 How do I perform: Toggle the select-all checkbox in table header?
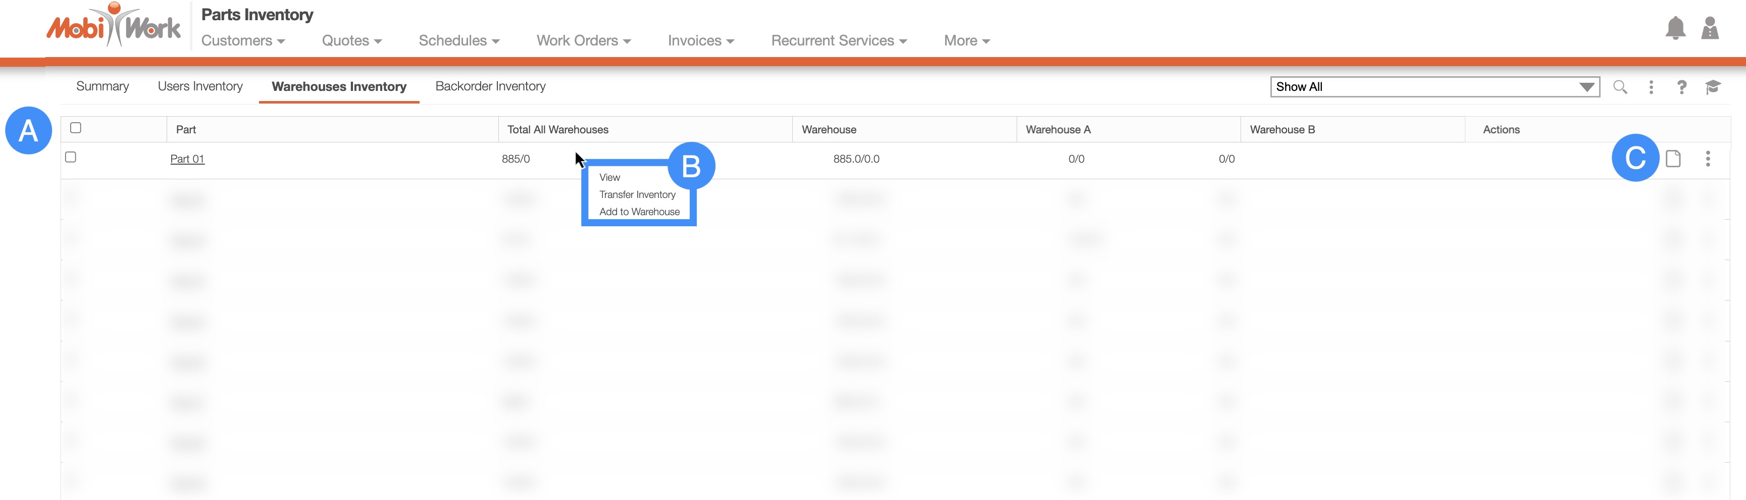tap(76, 128)
